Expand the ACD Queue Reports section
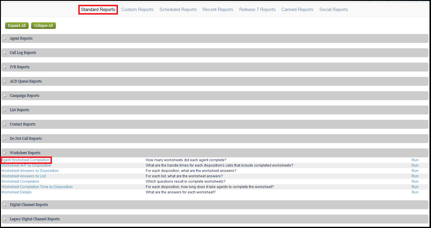 215,81
